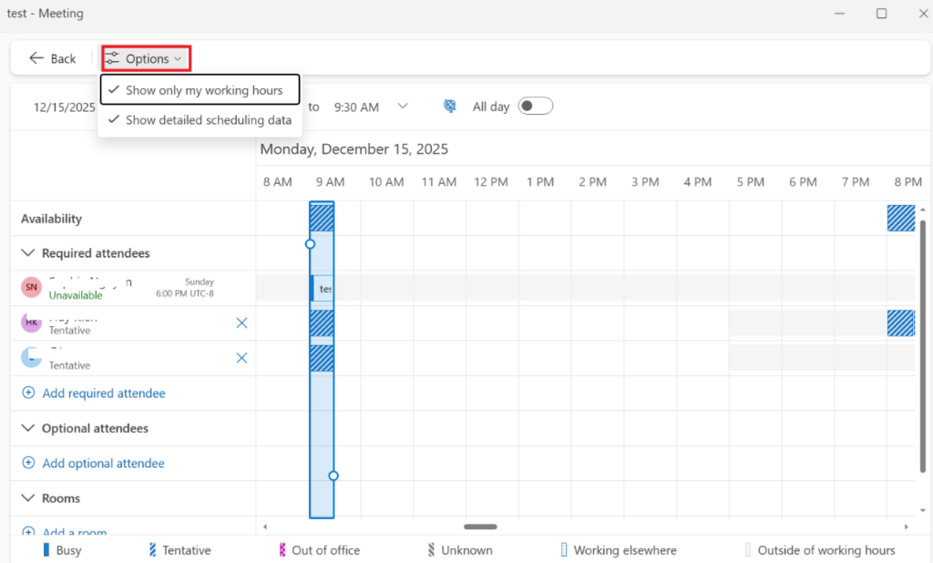Click the tentative block at 8 PM in Availability row
This screenshot has width=933, height=563.
[901, 219]
